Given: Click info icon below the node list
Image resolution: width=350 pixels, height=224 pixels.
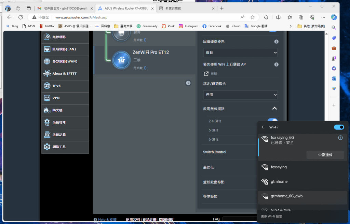Looking at the screenshot, I should click(188, 83).
